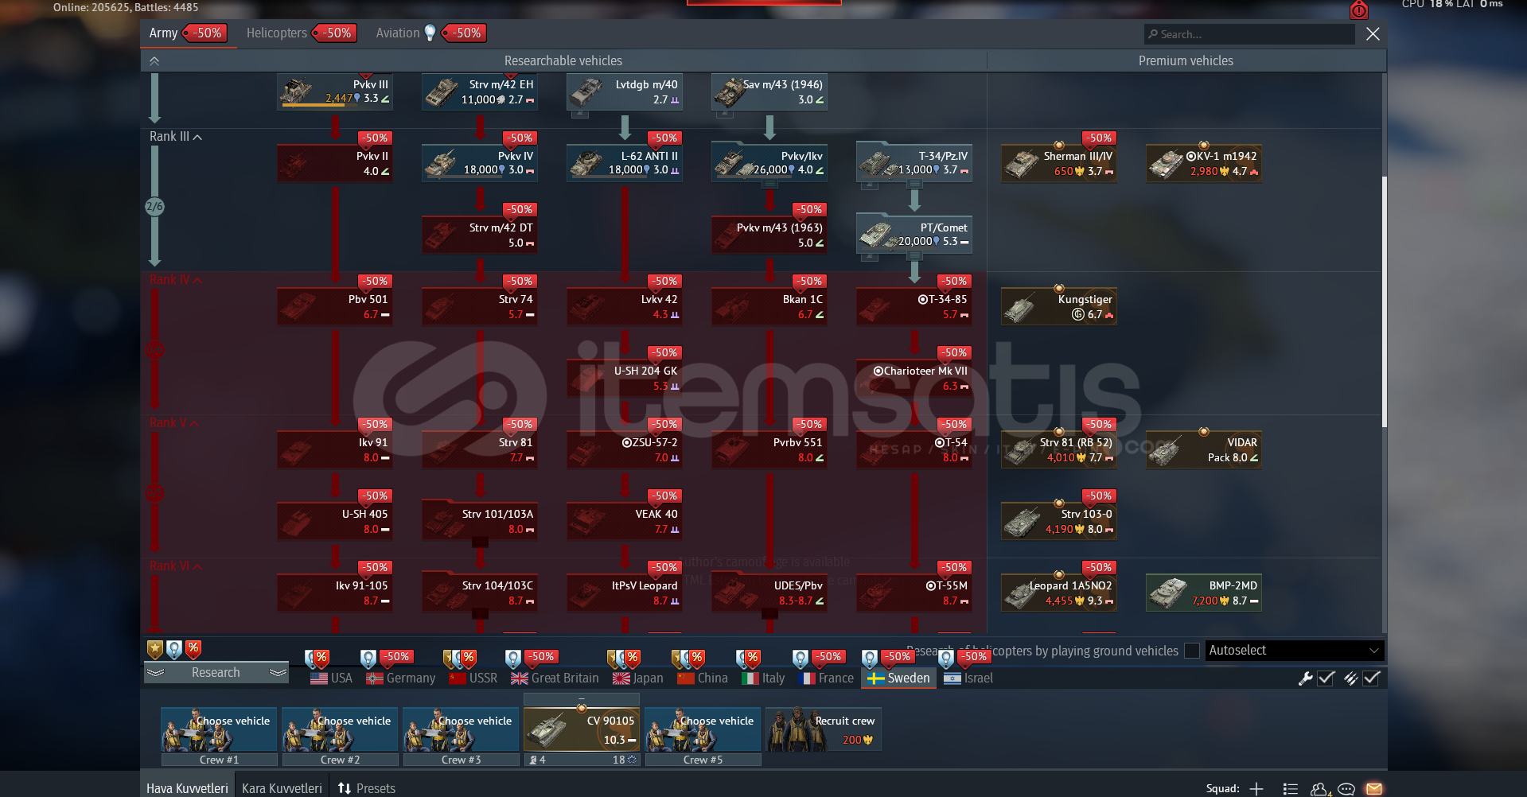Select the Israel nation tab
Viewport: 1527px width, 797px height.
coord(968,678)
